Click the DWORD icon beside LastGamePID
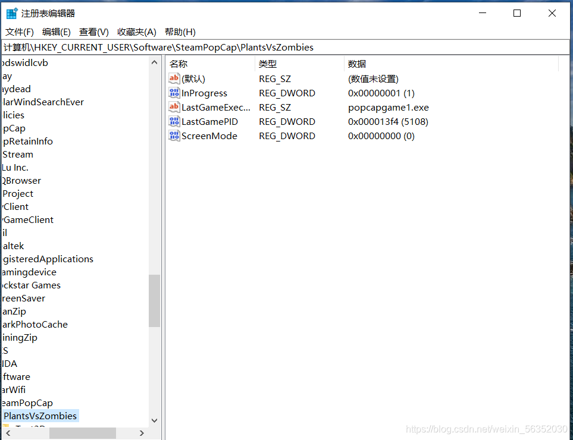 click(174, 121)
